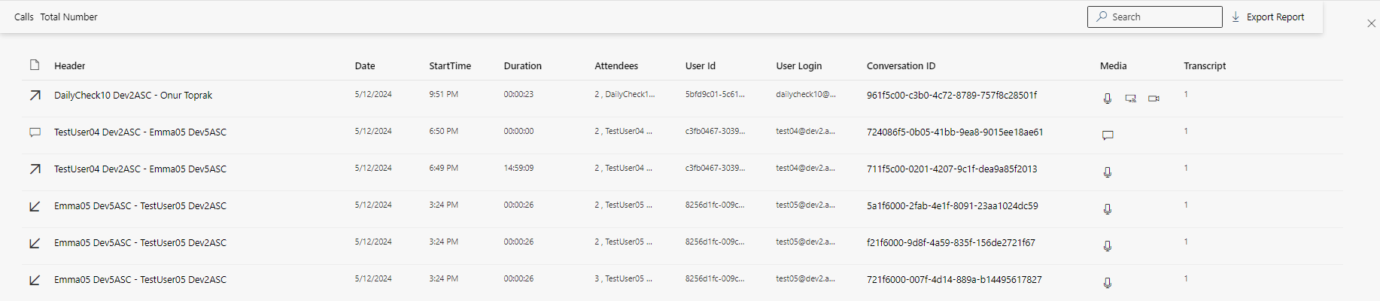This screenshot has width=1380, height=301.
Task: Click the outgoing call arrow for DailyCheck10 row
Action: tap(35, 96)
